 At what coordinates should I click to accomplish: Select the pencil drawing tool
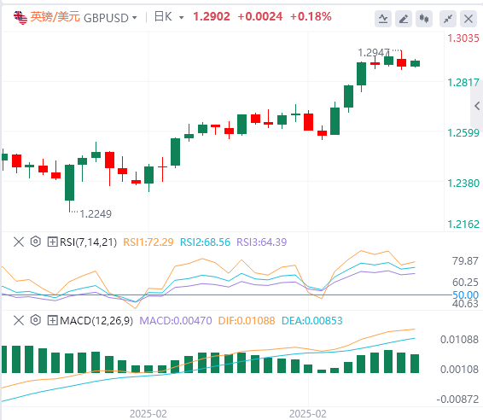click(x=404, y=19)
